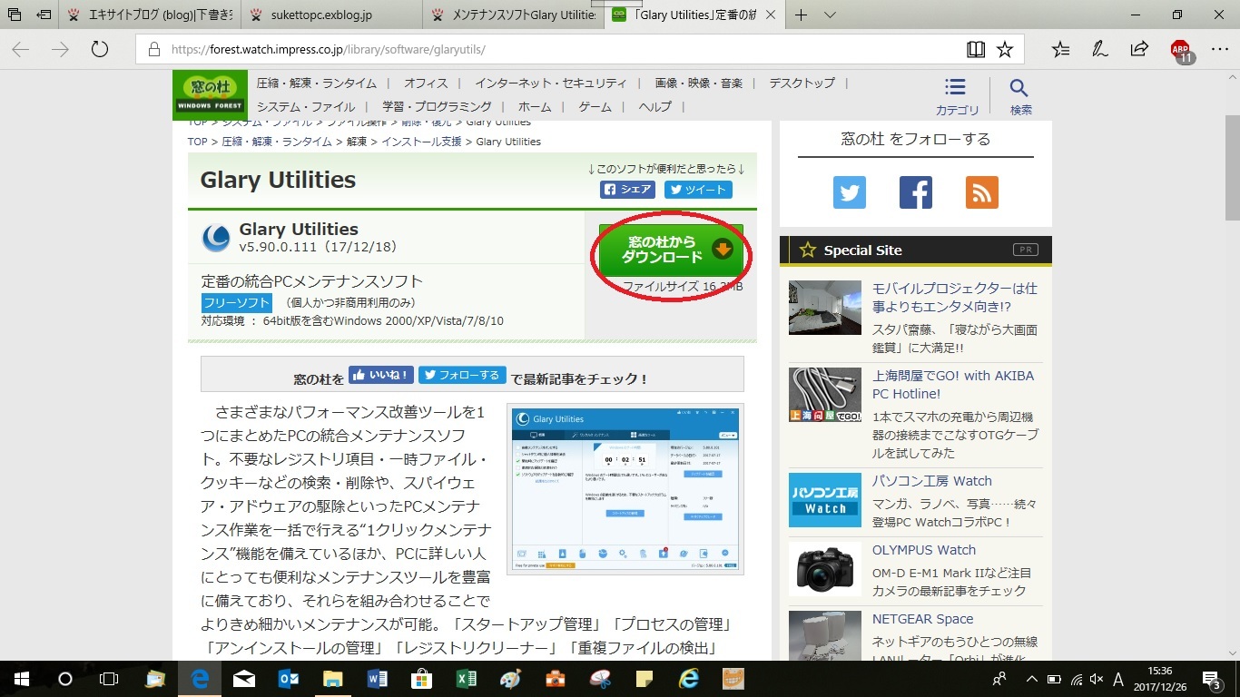This screenshot has width=1240, height=697.
Task: Open the ヘルプ menu item
Action: [x=654, y=106]
